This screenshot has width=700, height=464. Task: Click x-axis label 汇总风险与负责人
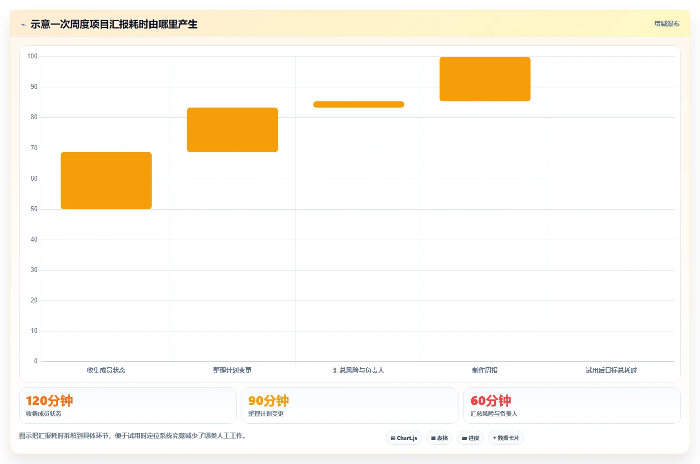coord(358,370)
